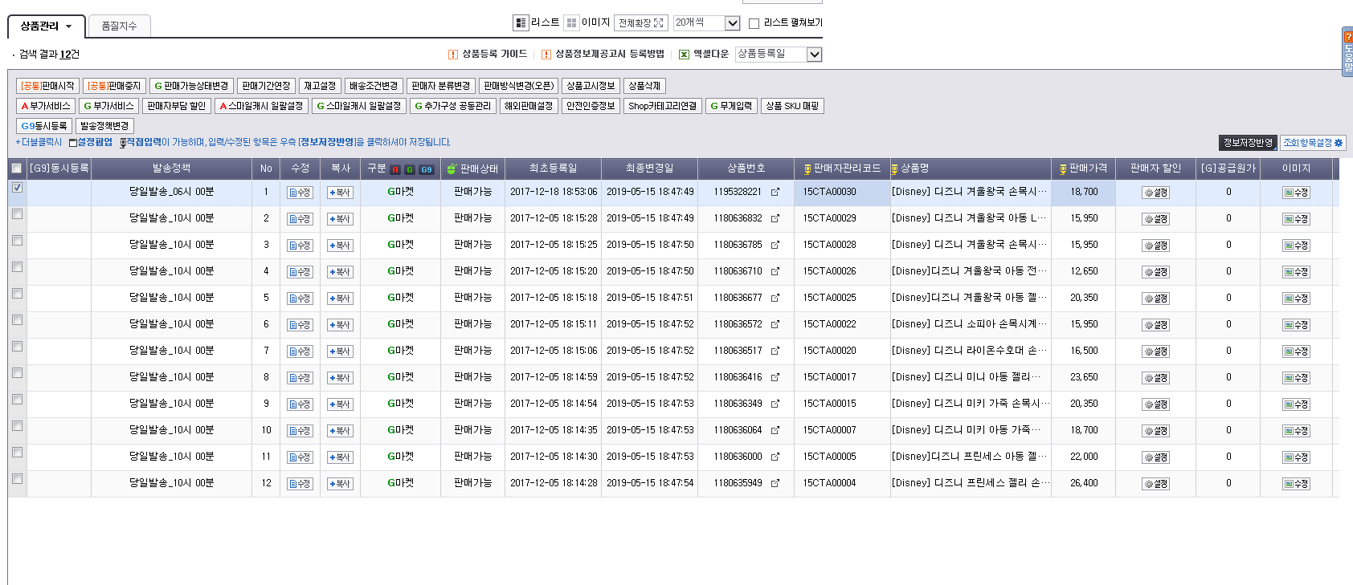1353x585 pixels.
Task: Click red A market filter icon
Action: (395, 169)
